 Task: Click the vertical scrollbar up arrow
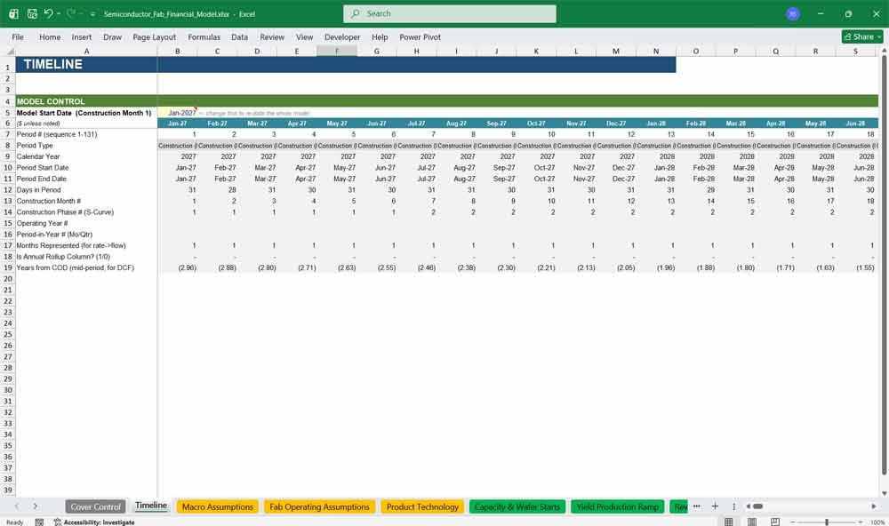884,51
